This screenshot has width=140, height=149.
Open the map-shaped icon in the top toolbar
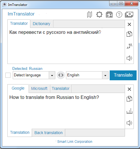90,15
